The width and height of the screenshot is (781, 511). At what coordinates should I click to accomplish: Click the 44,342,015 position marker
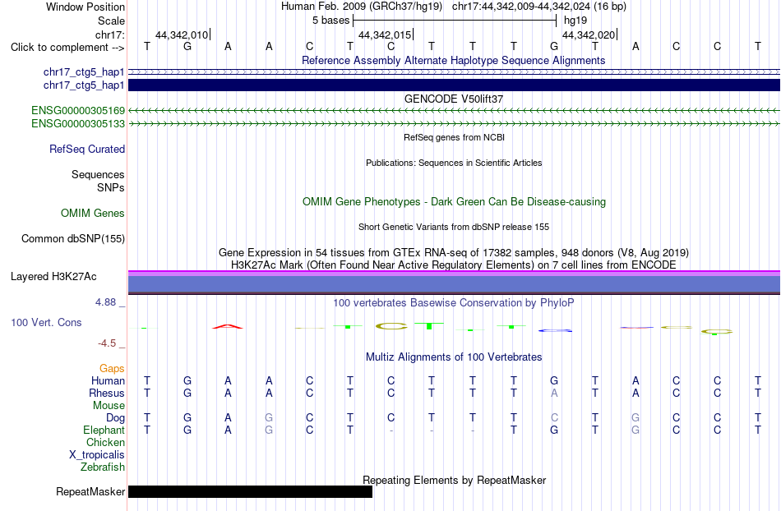coord(386,35)
